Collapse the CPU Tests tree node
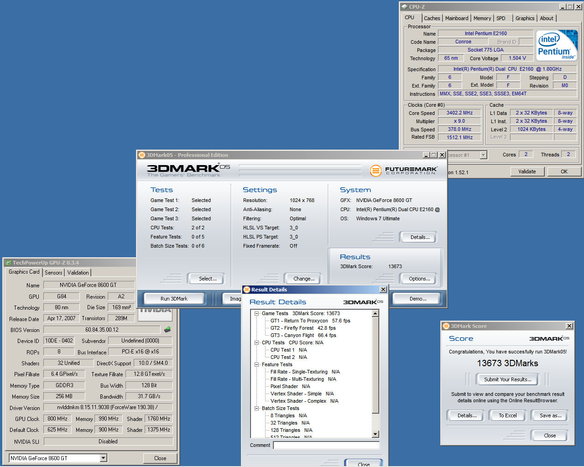This screenshot has height=467, width=584. 256,342
